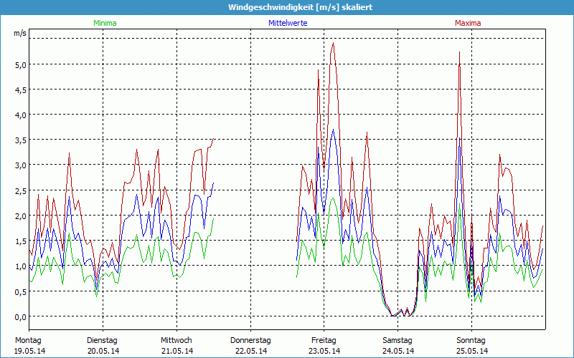Click the date 22.05.14 on x-axis
Screen dimensions: 574x358
pyautogui.click(x=251, y=351)
